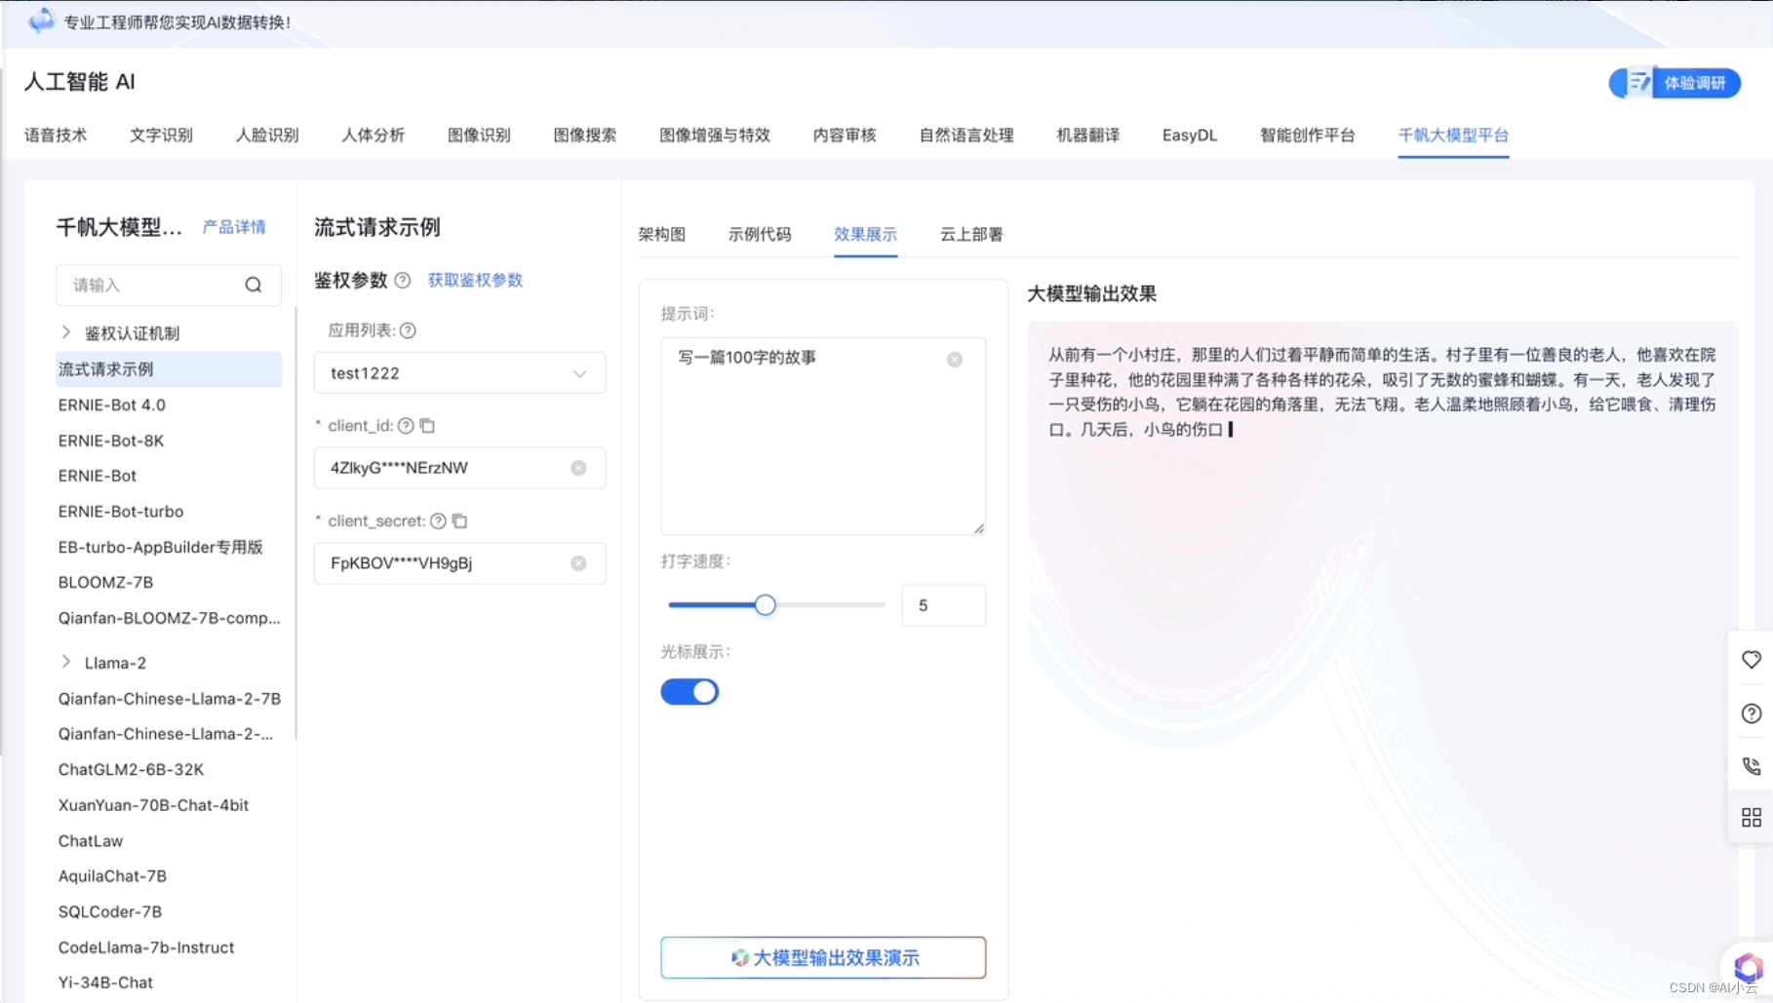Open 图像增强与特效 navigation item
This screenshot has height=1003, width=1773.
pyautogui.click(x=715, y=135)
